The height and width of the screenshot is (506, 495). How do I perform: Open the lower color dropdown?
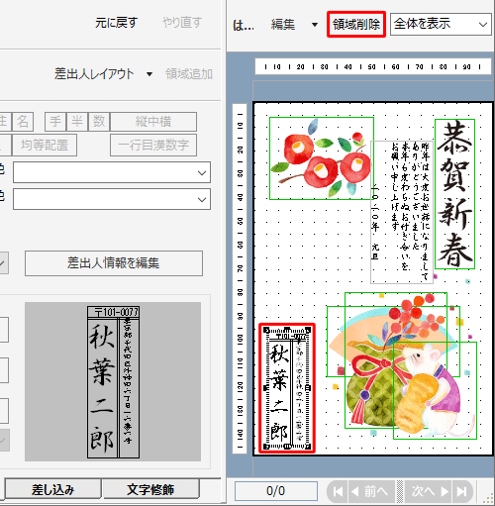click(112, 199)
